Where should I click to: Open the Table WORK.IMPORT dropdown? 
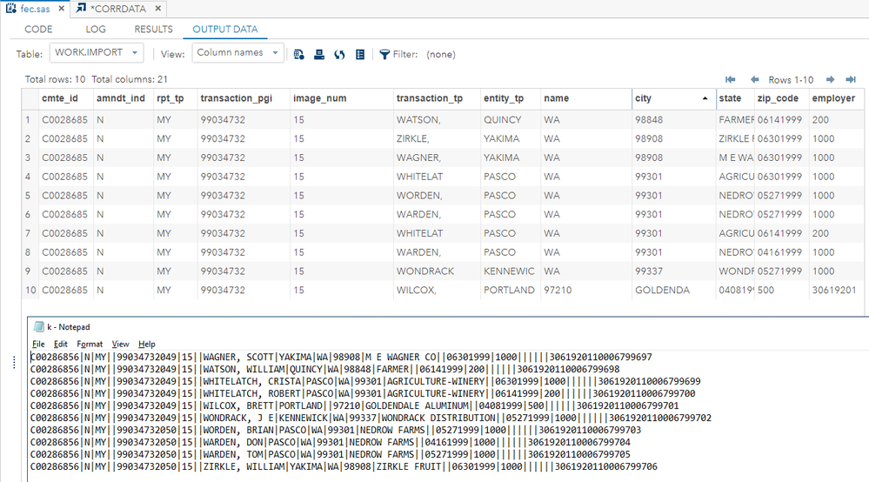[97, 53]
